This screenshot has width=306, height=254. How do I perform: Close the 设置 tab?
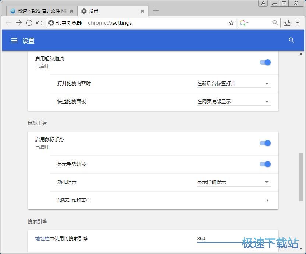tap(143, 11)
